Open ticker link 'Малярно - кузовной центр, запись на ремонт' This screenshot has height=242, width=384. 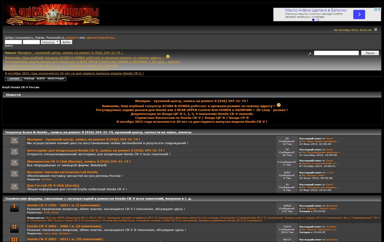[x=70, y=53]
